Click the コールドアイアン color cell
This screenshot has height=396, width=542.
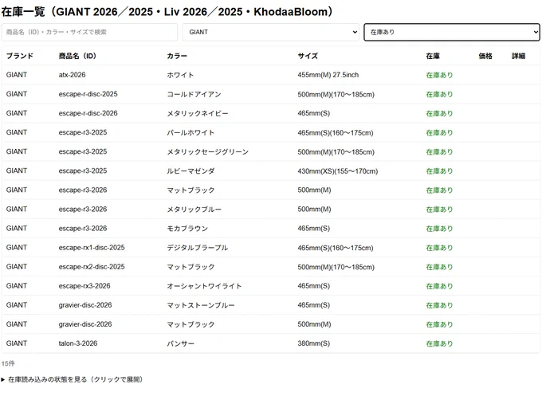pyautogui.click(x=194, y=94)
